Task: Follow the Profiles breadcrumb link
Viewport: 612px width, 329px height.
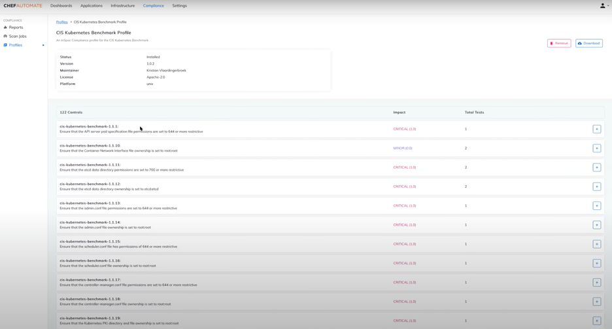Action: [61, 22]
